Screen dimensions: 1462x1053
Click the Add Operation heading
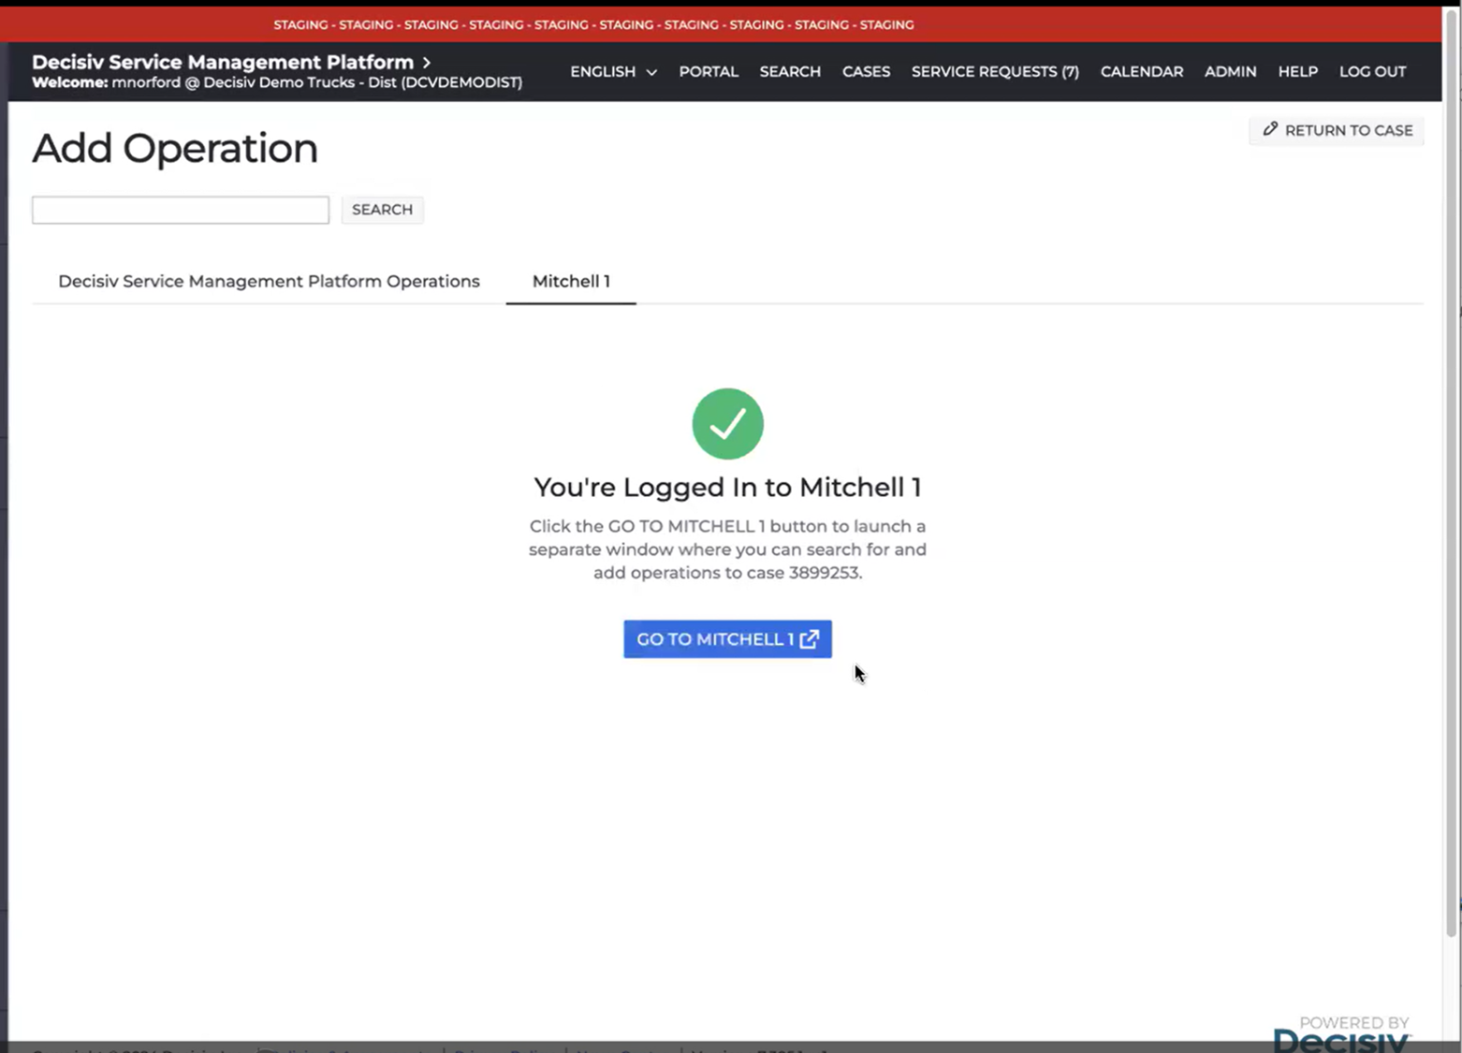pos(175,148)
